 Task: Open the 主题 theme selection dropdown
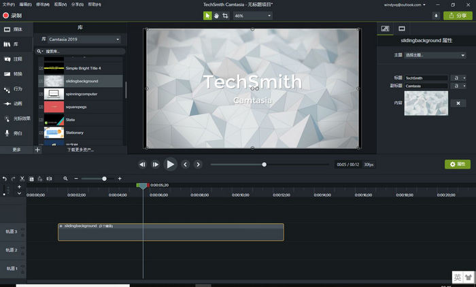[x=435, y=55]
